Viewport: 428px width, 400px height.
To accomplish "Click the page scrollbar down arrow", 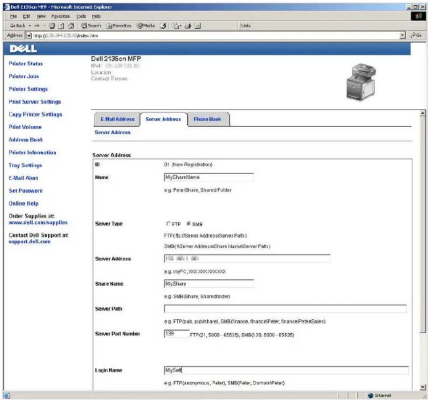I will coord(423,387).
